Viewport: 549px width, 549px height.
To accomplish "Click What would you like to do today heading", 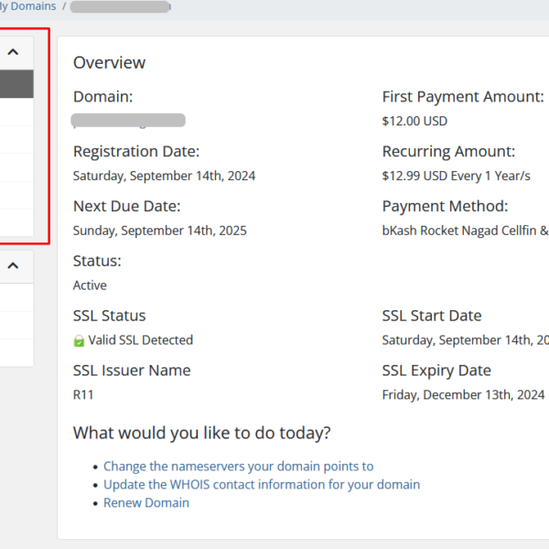I will click(x=201, y=433).
